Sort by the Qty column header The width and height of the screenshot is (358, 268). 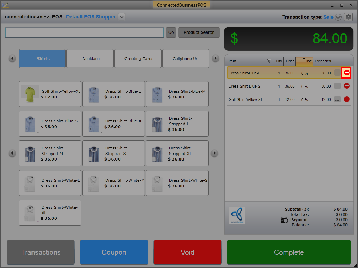tap(279, 61)
